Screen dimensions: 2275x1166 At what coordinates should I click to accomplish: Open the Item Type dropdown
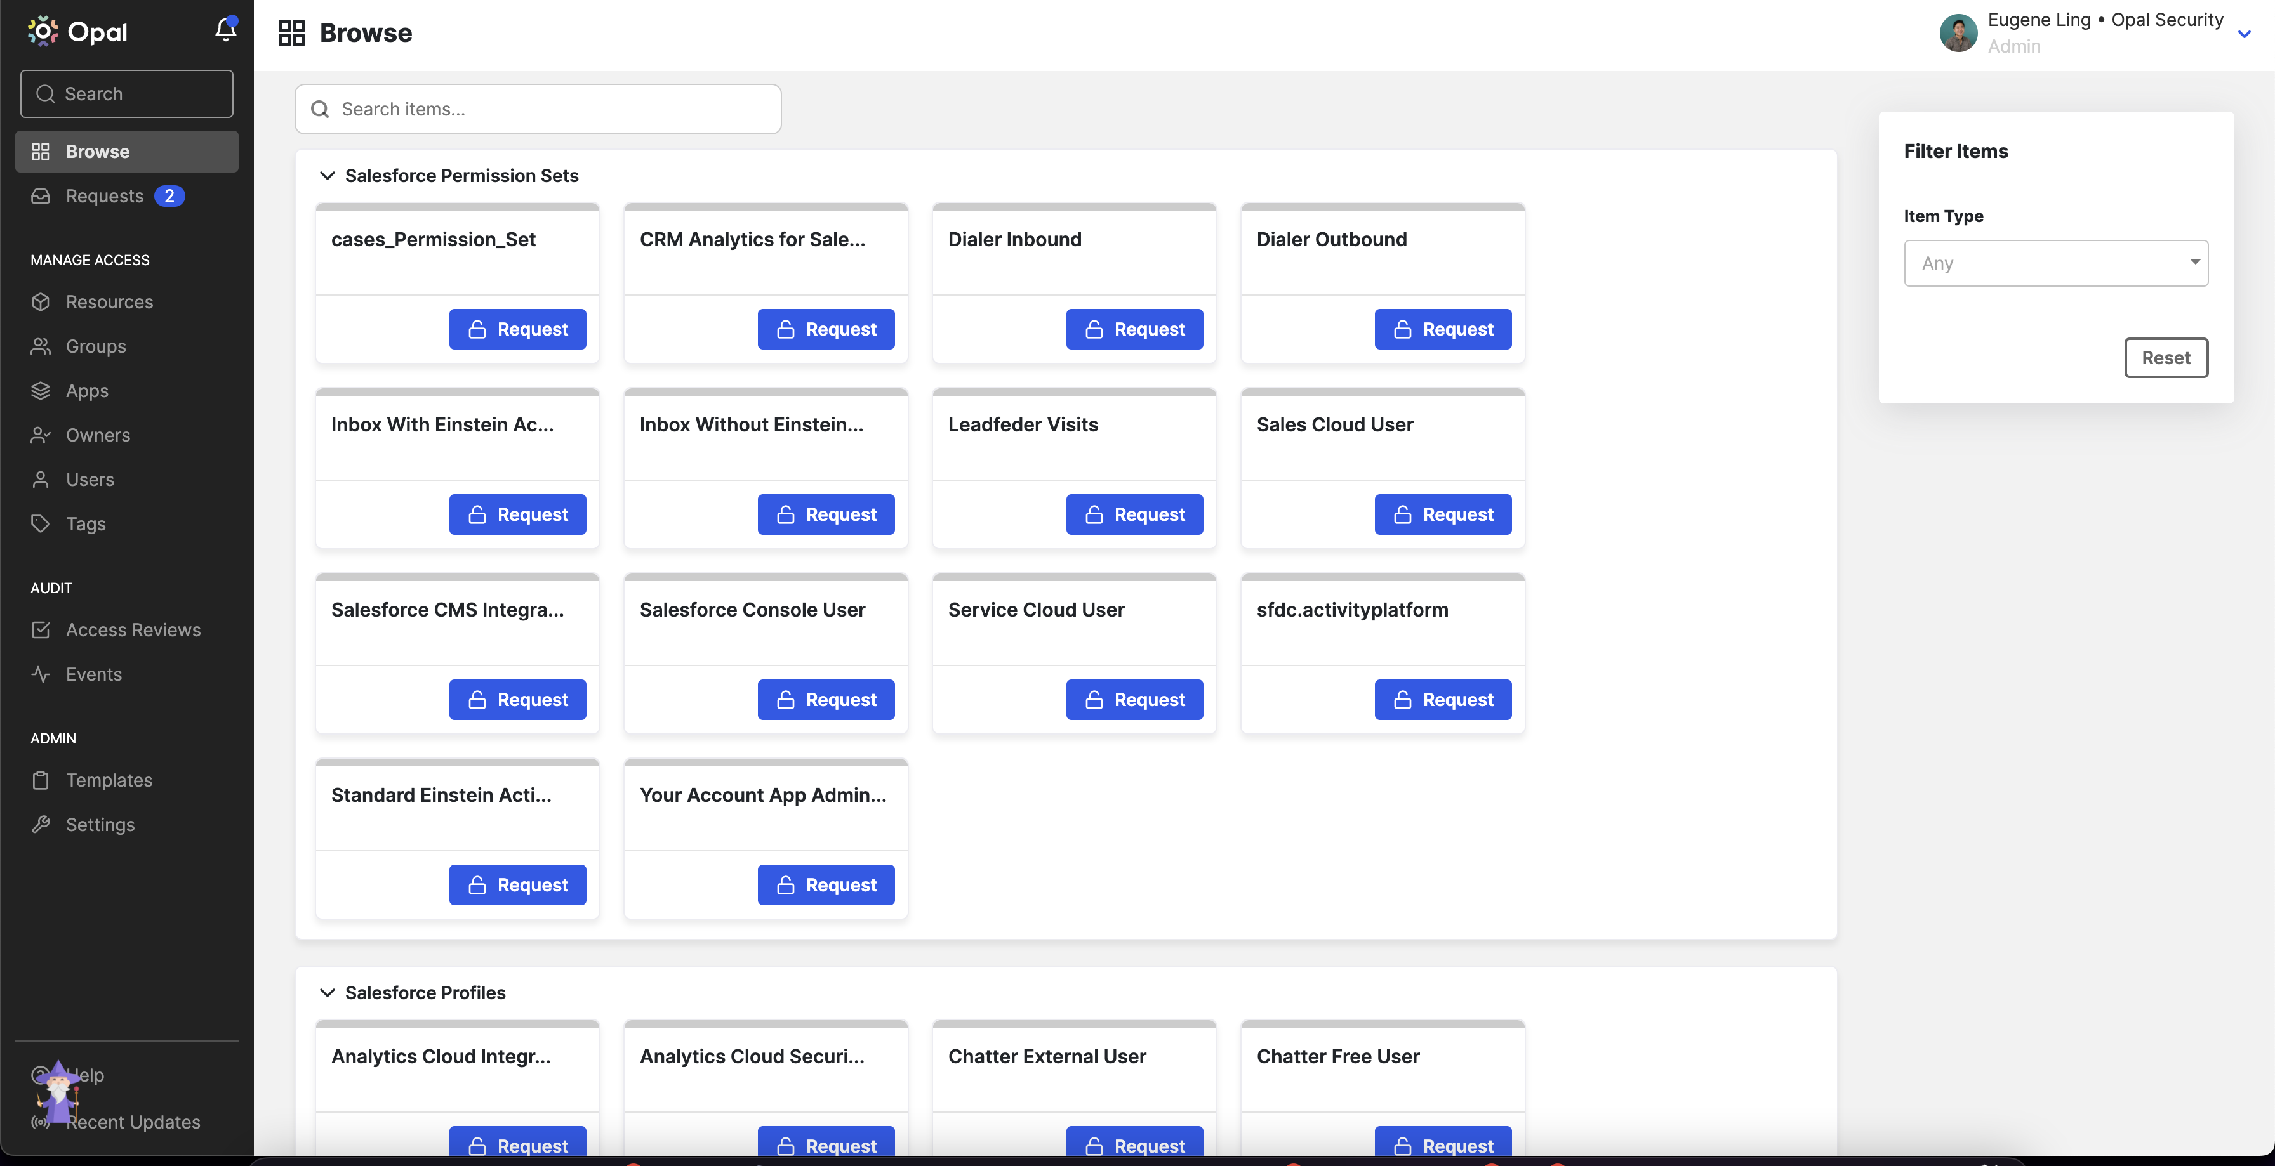coord(2055,263)
